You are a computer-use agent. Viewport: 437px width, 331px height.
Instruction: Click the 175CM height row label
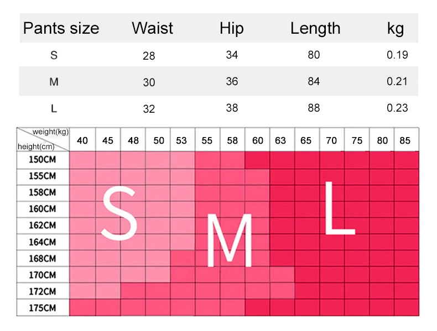[43, 308]
